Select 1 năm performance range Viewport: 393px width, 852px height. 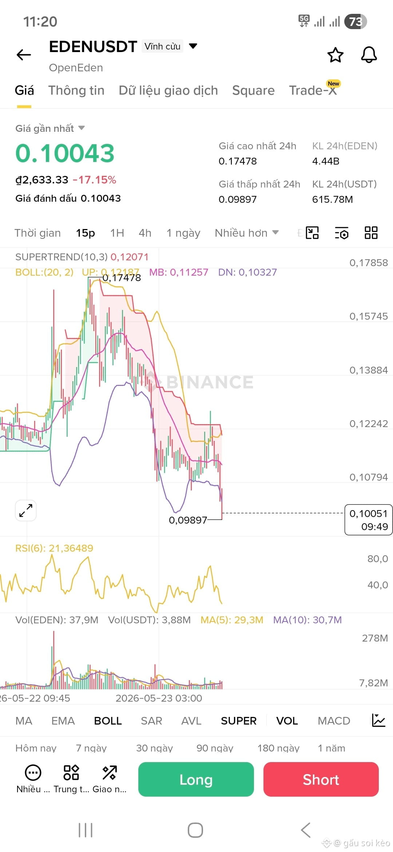tap(332, 748)
